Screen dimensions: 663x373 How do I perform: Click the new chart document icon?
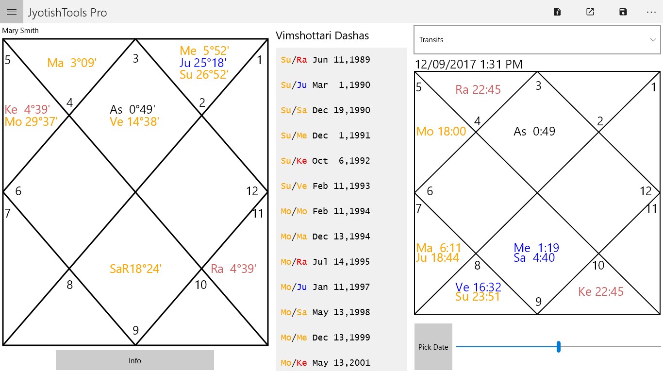click(x=557, y=12)
